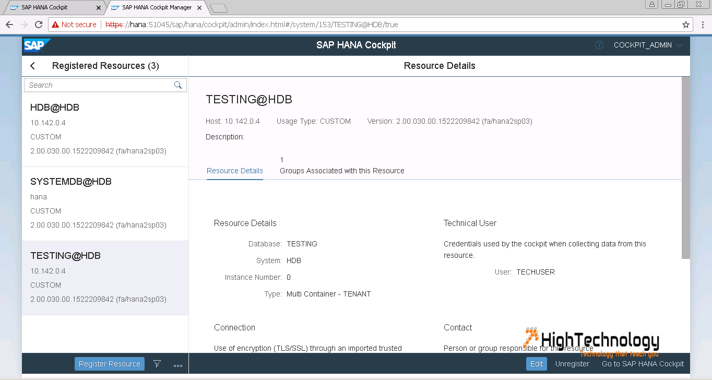The height and width of the screenshot is (380, 712).
Task: Bookmark this page with star icon
Action: [x=686, y=25]
